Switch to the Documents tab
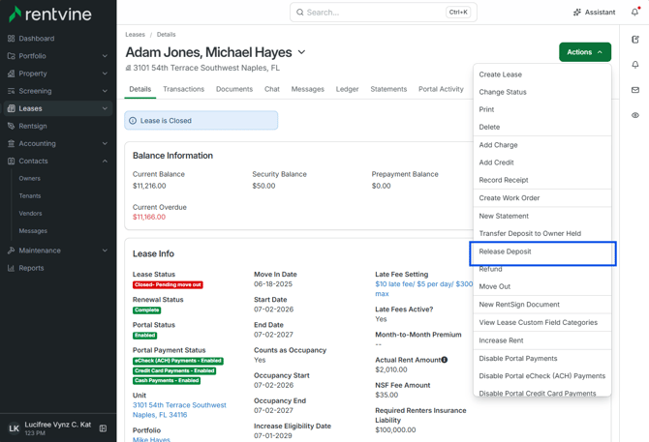The height and width of the screenshot is (442, 649). (234, 89)
